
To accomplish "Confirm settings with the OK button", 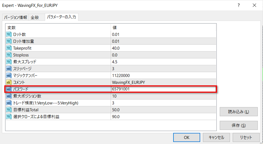I will pyautogui.click(x=187, y=137).
